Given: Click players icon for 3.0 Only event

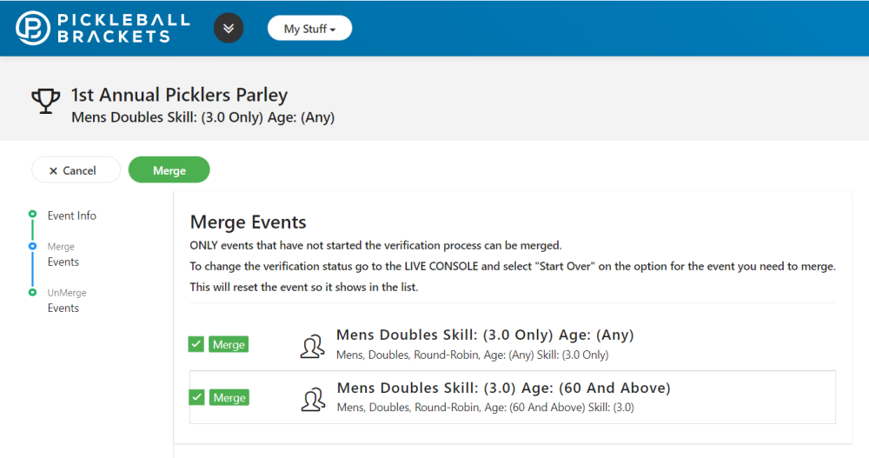Looking at the screenshot, I should click(312, 346).
